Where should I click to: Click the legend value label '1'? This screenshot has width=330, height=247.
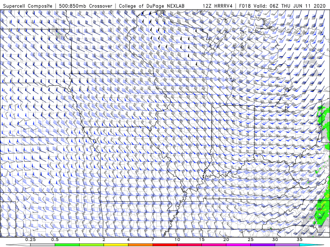pos(79,240)
